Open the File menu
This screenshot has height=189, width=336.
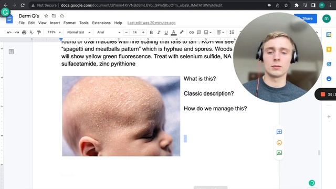point(22,23)
